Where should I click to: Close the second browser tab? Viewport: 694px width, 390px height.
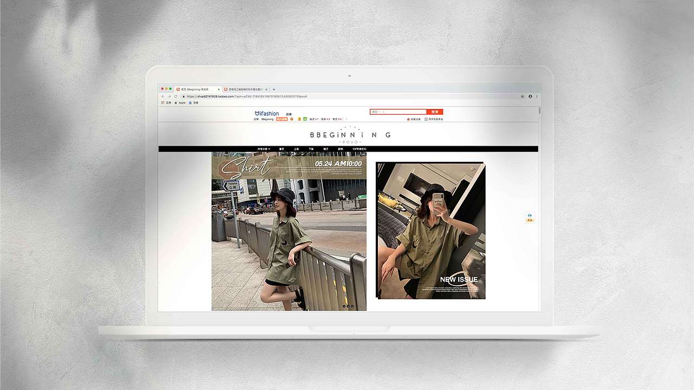tap(266, 89)
